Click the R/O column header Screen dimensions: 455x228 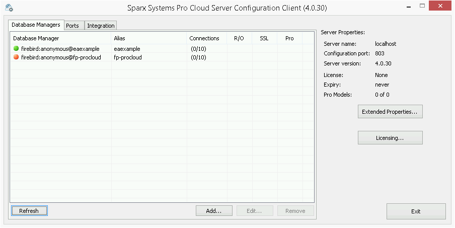(239, 38)
